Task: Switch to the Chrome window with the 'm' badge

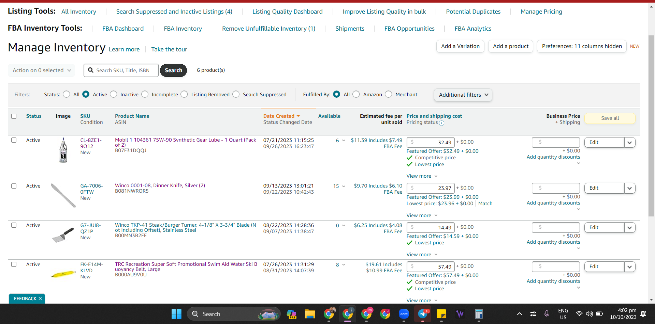Action: click(367, 314)
